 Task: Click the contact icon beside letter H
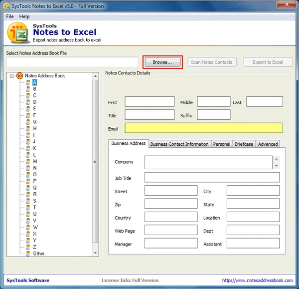click(28, 128)
